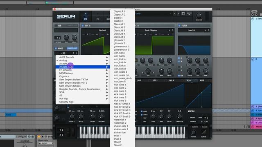Open Serum's MENU button

189,13
